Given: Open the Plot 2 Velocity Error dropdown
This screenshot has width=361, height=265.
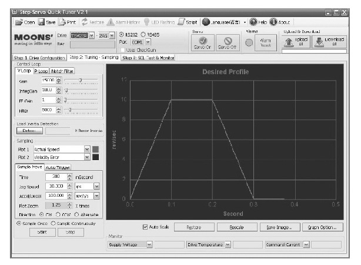Looking at the screenshot, I should tap(87, 157).
